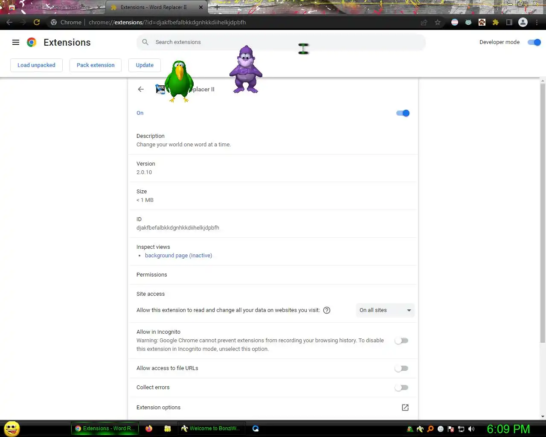
Task: Click the round blue taskbar app icon
Action: pos(256,428)
